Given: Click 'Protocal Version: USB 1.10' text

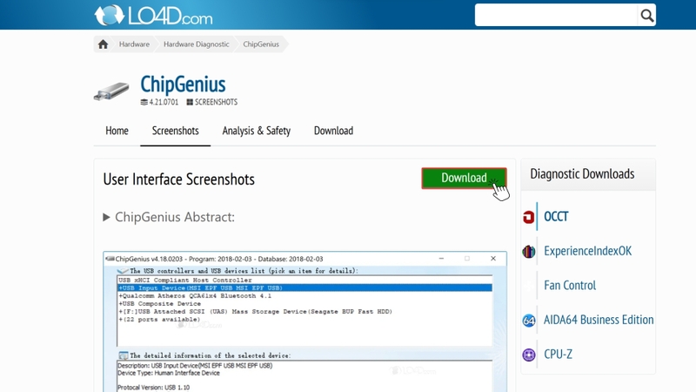Looking at the screenshot, I should (x=154, y=387).
